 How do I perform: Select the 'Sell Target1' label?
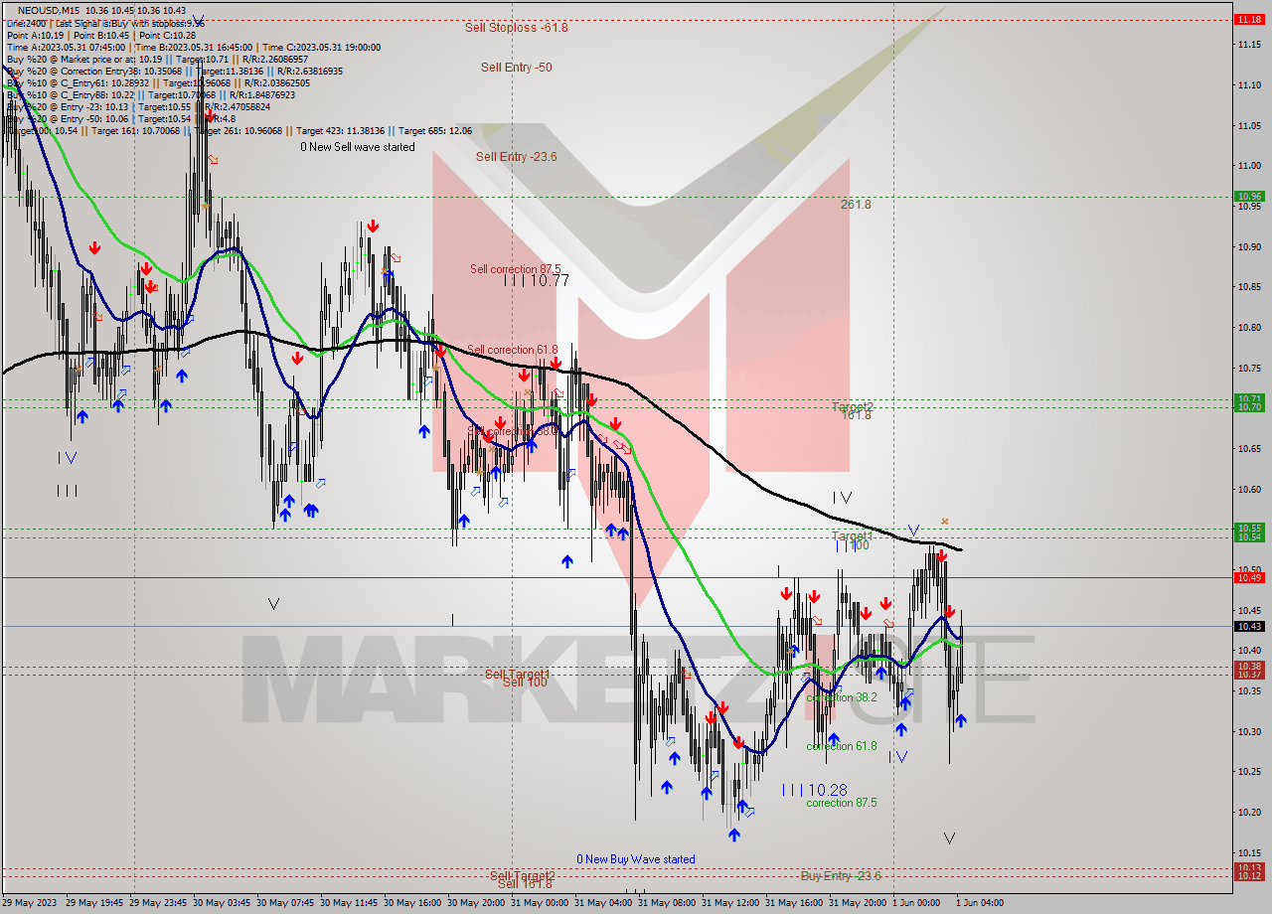[x=517, y=674]
